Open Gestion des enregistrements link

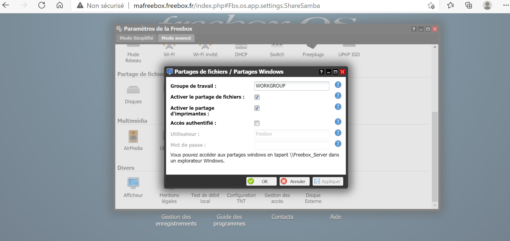coord(176,220)
